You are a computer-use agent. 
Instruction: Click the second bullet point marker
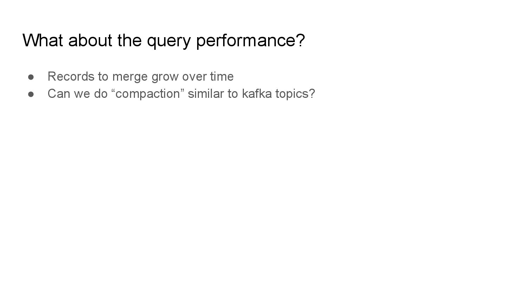tap(31, 94)
